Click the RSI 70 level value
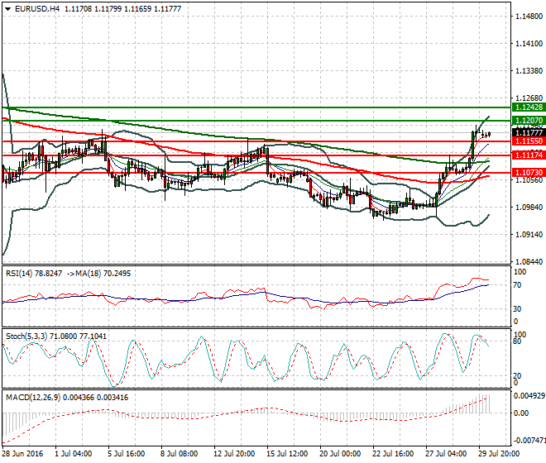The width and height of the screenshot is (546, 463). (x=518, y=285)
